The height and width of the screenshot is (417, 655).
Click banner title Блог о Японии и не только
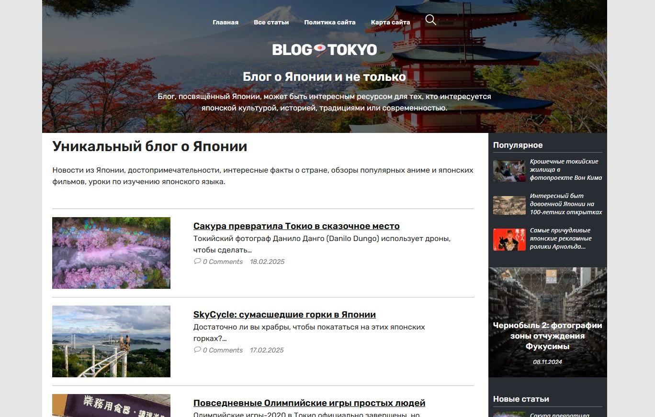coord(324,77)
